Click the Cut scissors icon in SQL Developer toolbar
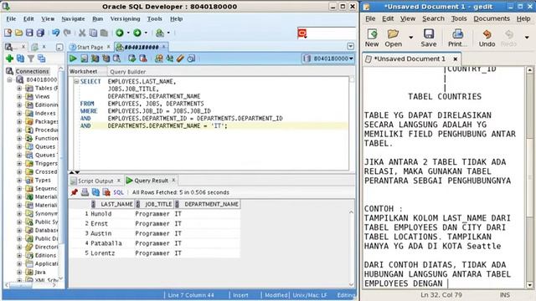 tap(82, 33)
